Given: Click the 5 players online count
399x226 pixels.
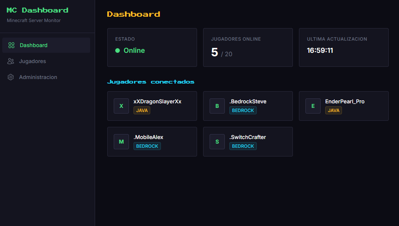Looking at the screenshot, I should (x=215, y=52).
